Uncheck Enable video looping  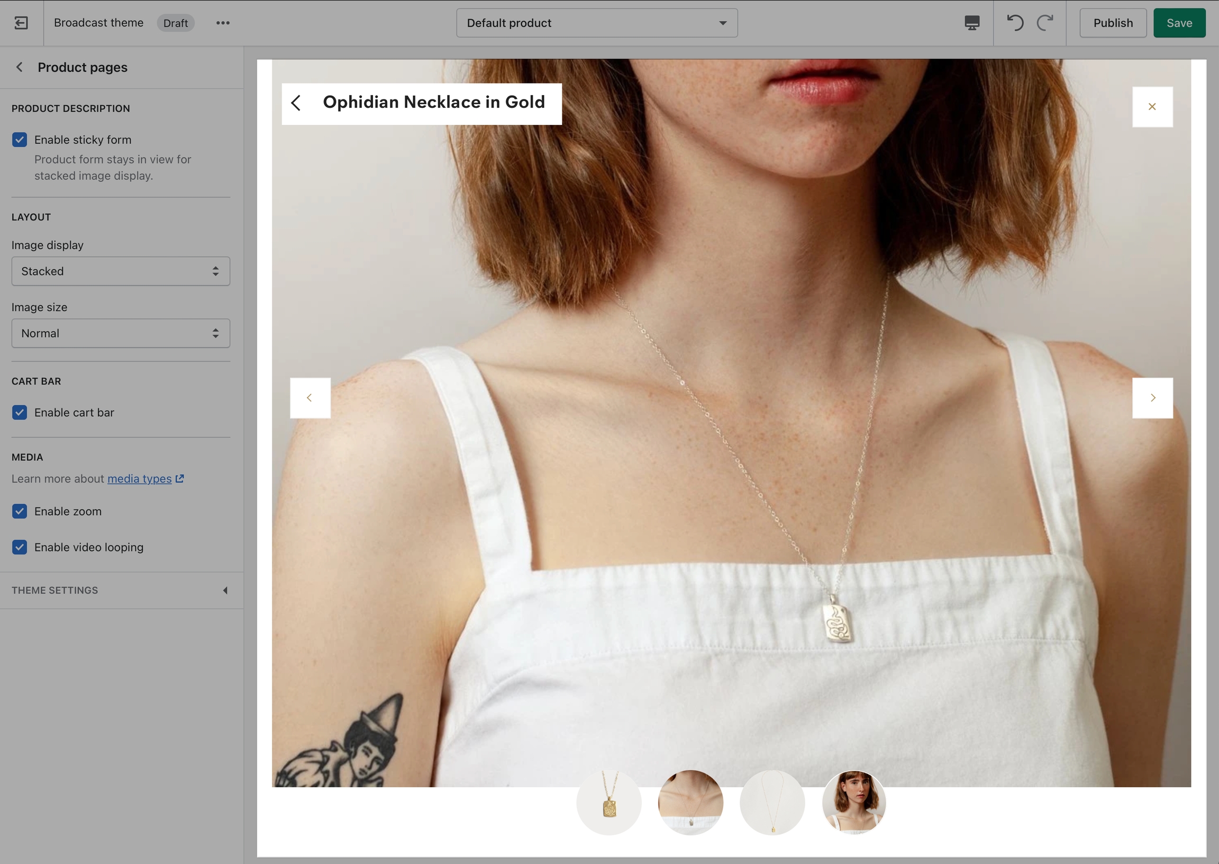tap(20, 548)
